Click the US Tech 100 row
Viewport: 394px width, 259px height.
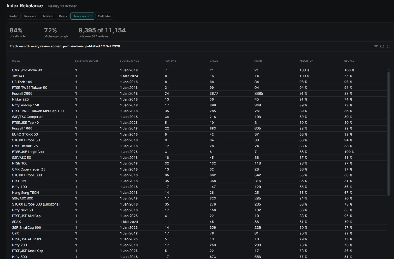pyautogui.click(x=198, y=82)
